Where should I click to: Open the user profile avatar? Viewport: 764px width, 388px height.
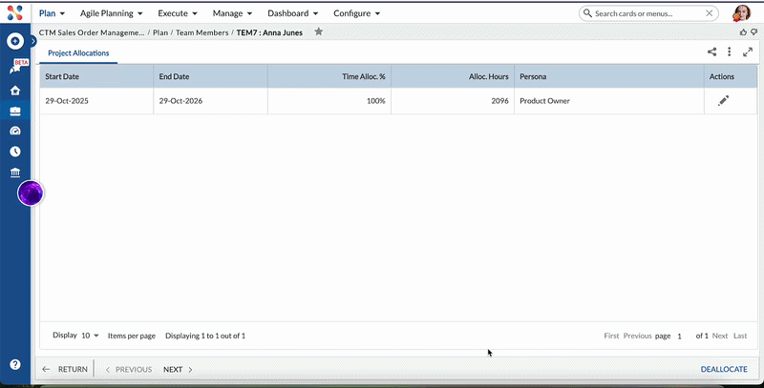tap(742, 13)
